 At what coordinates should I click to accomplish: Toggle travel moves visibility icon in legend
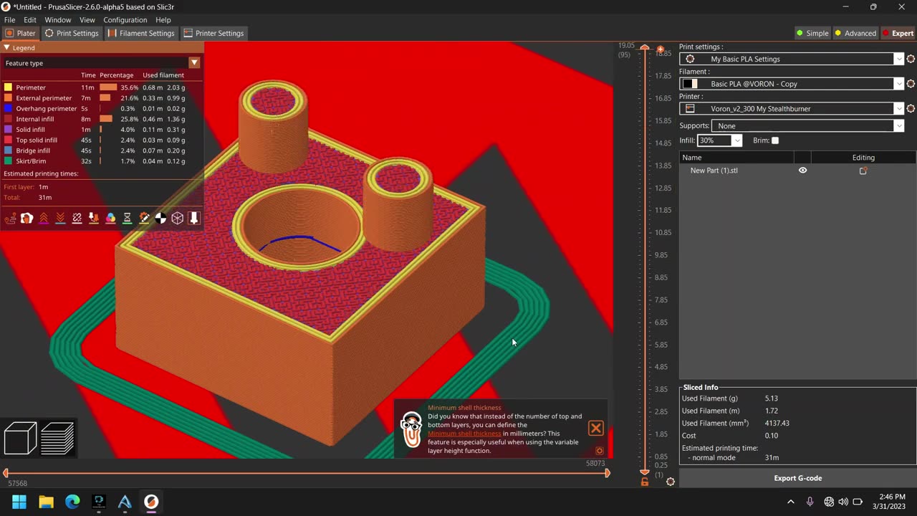click(x=10, y=219)
